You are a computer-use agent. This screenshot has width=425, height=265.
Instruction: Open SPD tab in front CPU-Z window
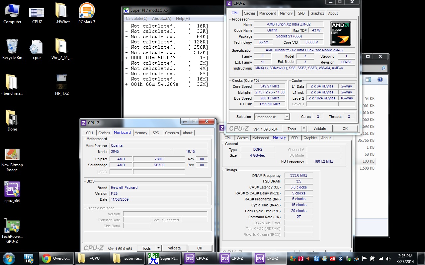(301, 13)
